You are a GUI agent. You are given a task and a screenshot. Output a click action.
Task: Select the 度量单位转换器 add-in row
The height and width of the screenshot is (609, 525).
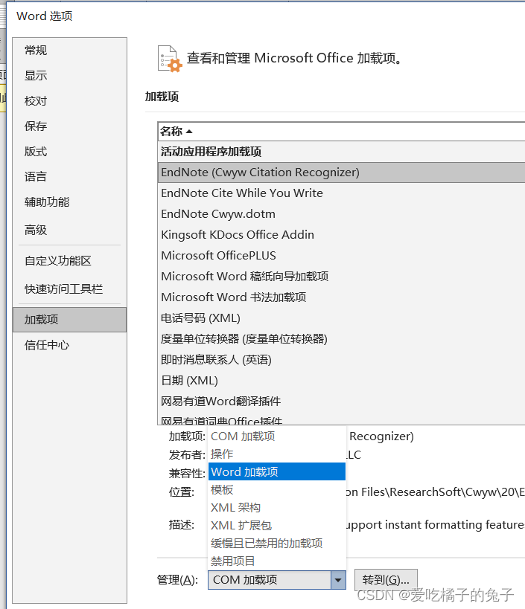[342, 338]
